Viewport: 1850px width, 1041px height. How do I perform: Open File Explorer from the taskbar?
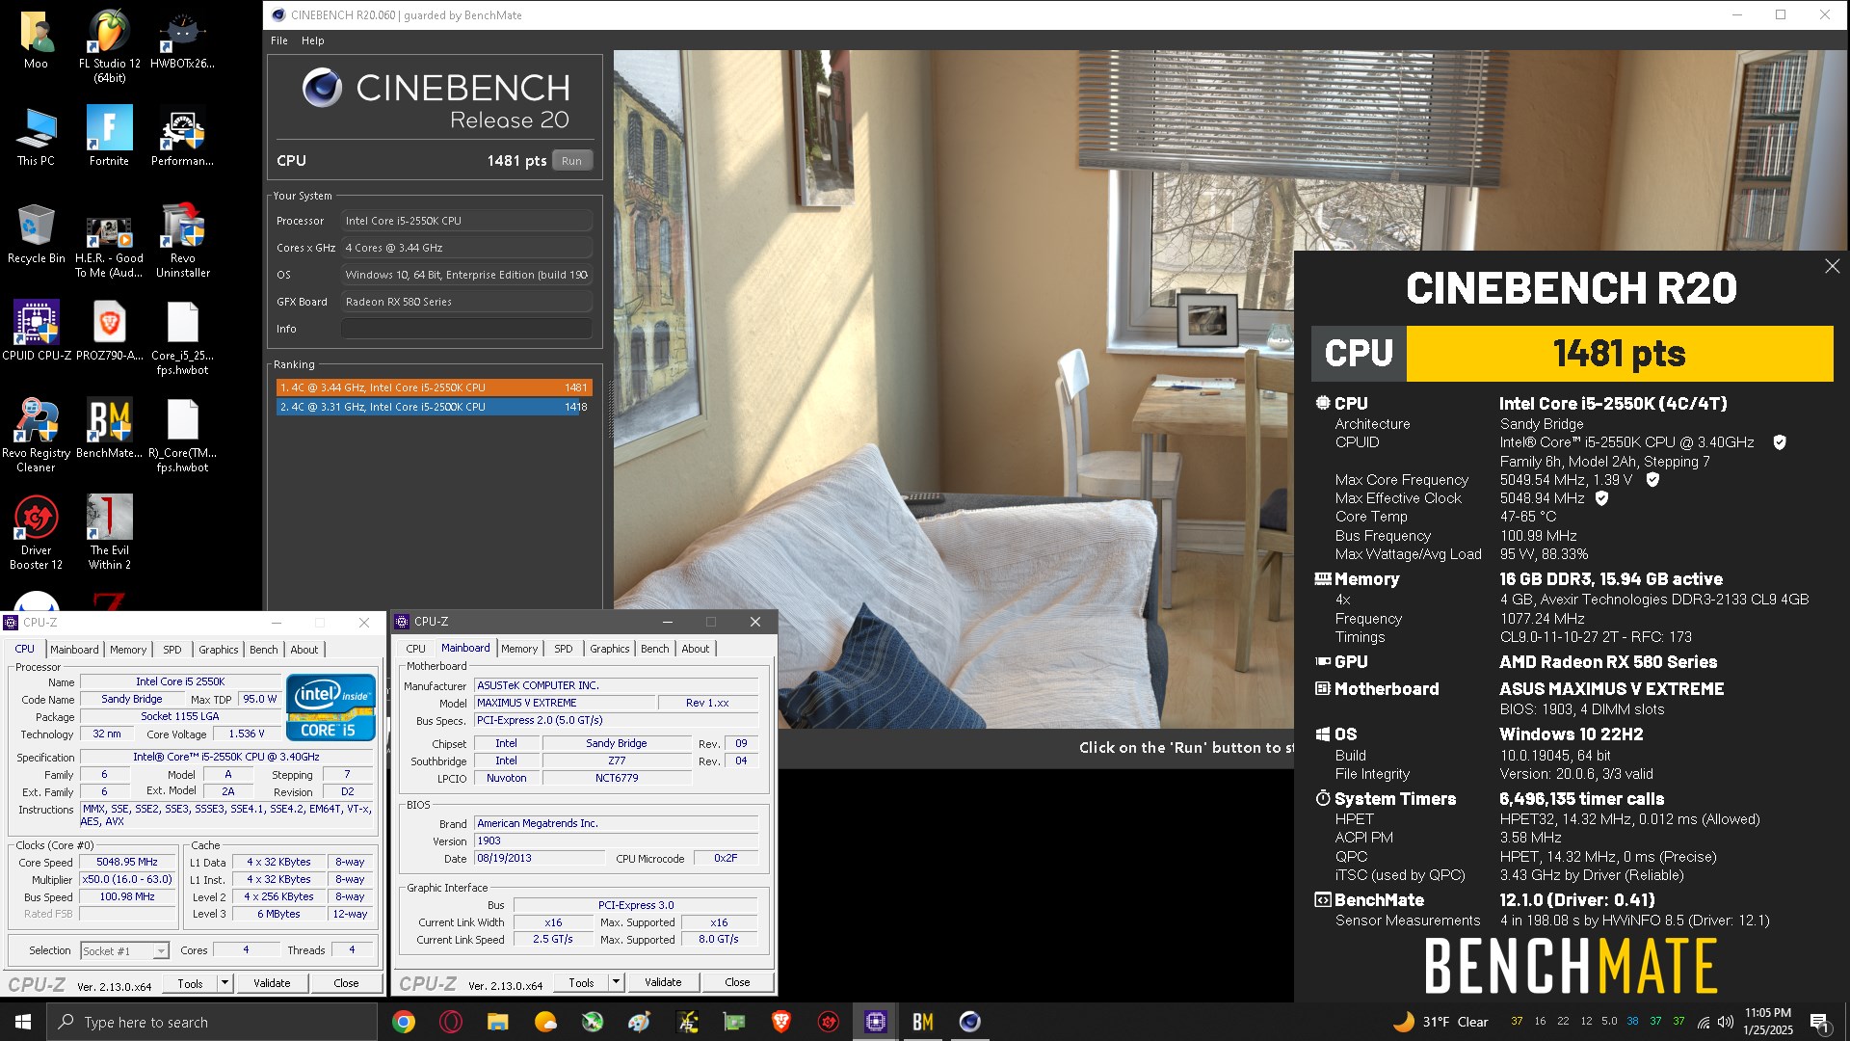point(497,1022)
